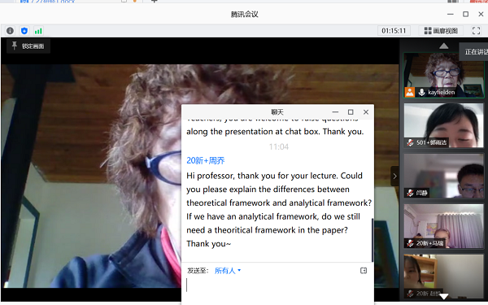
Task: Maximize the Tencent Meeting window
Action: click(x=465, y=14)
